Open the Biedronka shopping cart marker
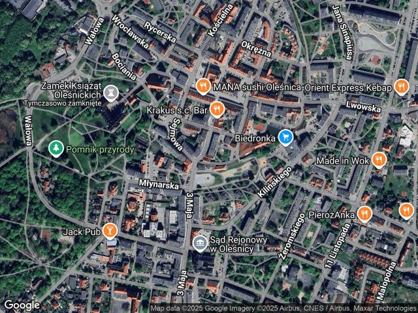Image resolution: width=418 pixels, height=313 pixels. (x=285, y=138)
